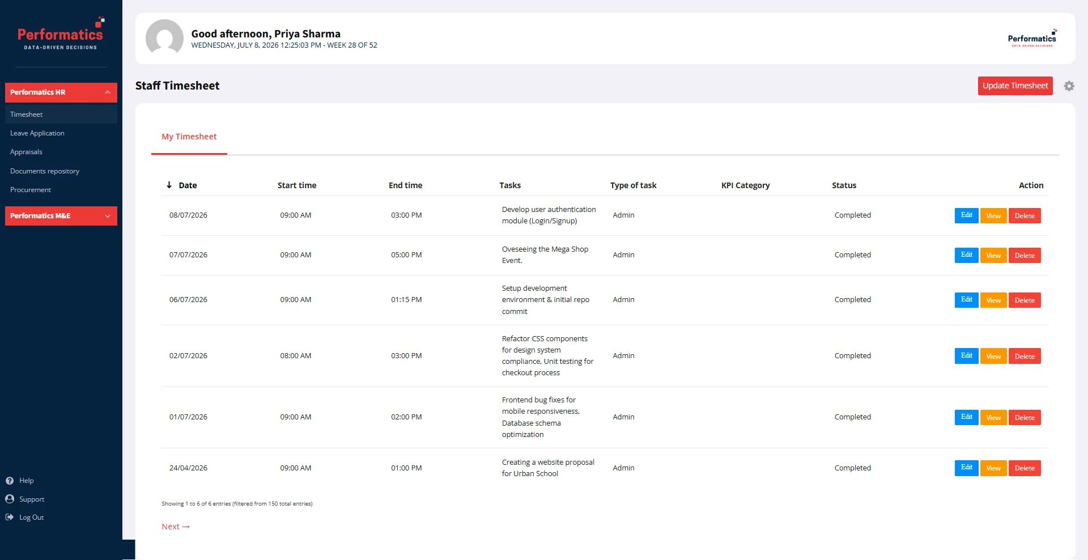The height and width of the screenshot is (560, 1088).
Task: Sort by Status column header
Action: (x=844, y=185)
